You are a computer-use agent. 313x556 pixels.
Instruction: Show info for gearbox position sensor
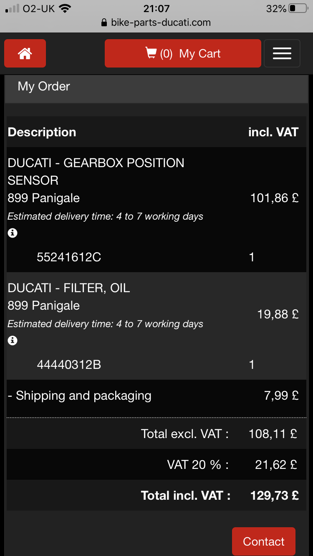pos(13,233)
